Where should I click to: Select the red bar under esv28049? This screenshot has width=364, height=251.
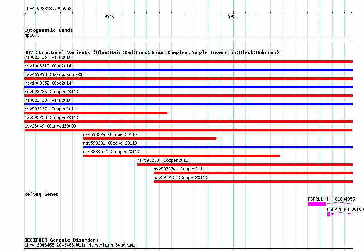188,130
